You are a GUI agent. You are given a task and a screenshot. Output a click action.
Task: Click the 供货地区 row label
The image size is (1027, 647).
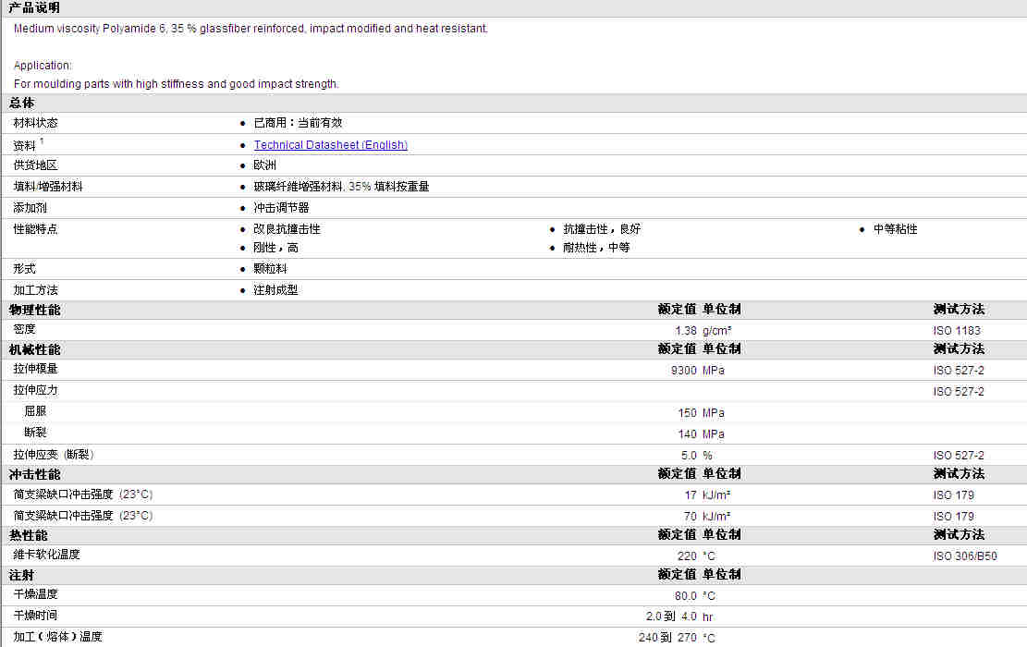click(35, 165)
